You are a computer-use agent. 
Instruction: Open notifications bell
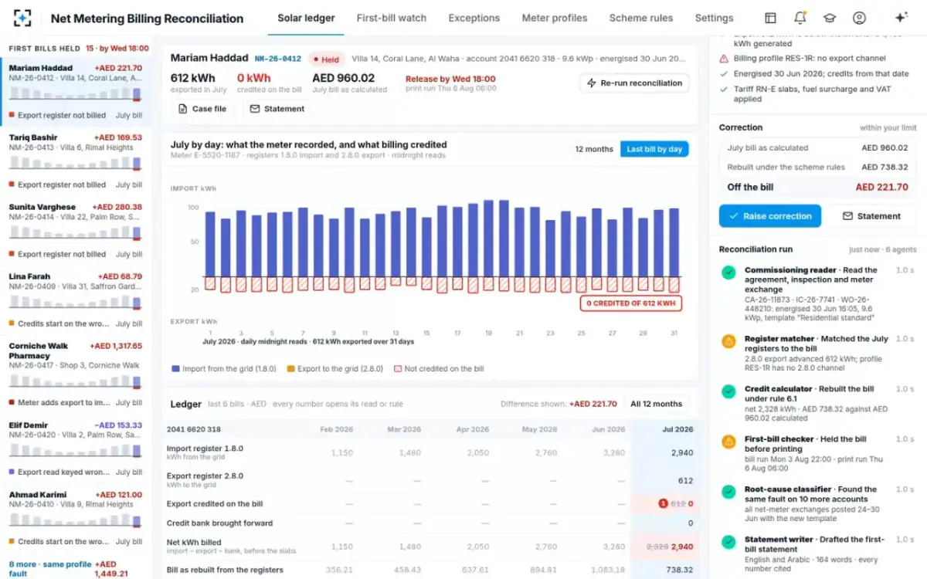[x=800, y=18]
